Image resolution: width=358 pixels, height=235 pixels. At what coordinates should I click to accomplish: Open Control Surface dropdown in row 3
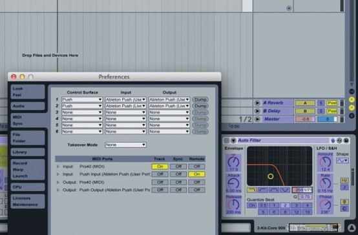(x=81, y=112)
